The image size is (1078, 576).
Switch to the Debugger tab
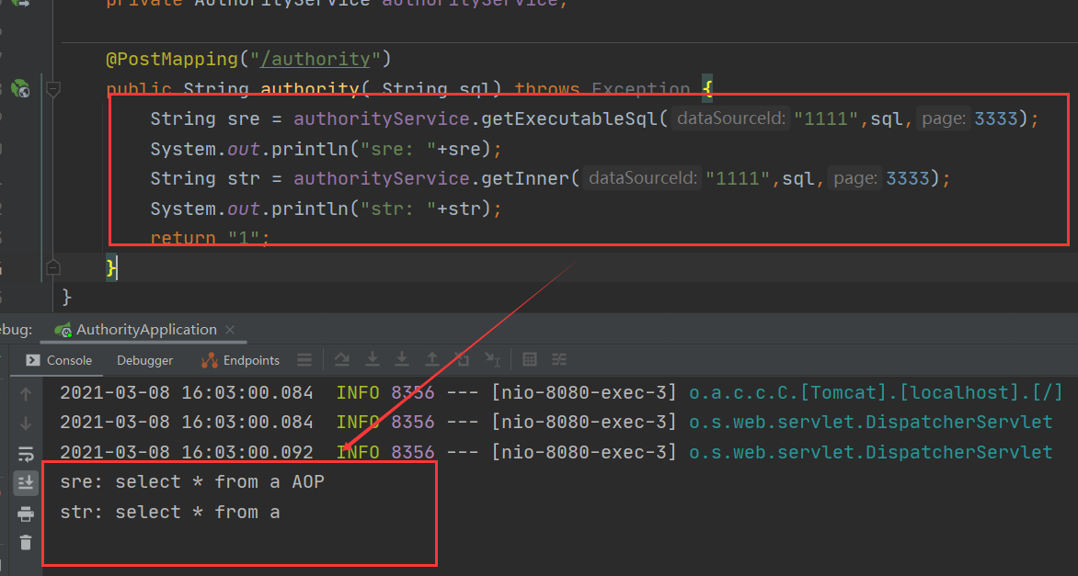(144, 360)
